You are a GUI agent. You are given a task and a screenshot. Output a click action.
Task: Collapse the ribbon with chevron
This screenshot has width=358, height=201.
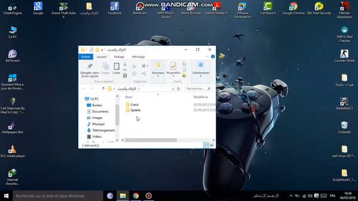(x=208, y=56)
